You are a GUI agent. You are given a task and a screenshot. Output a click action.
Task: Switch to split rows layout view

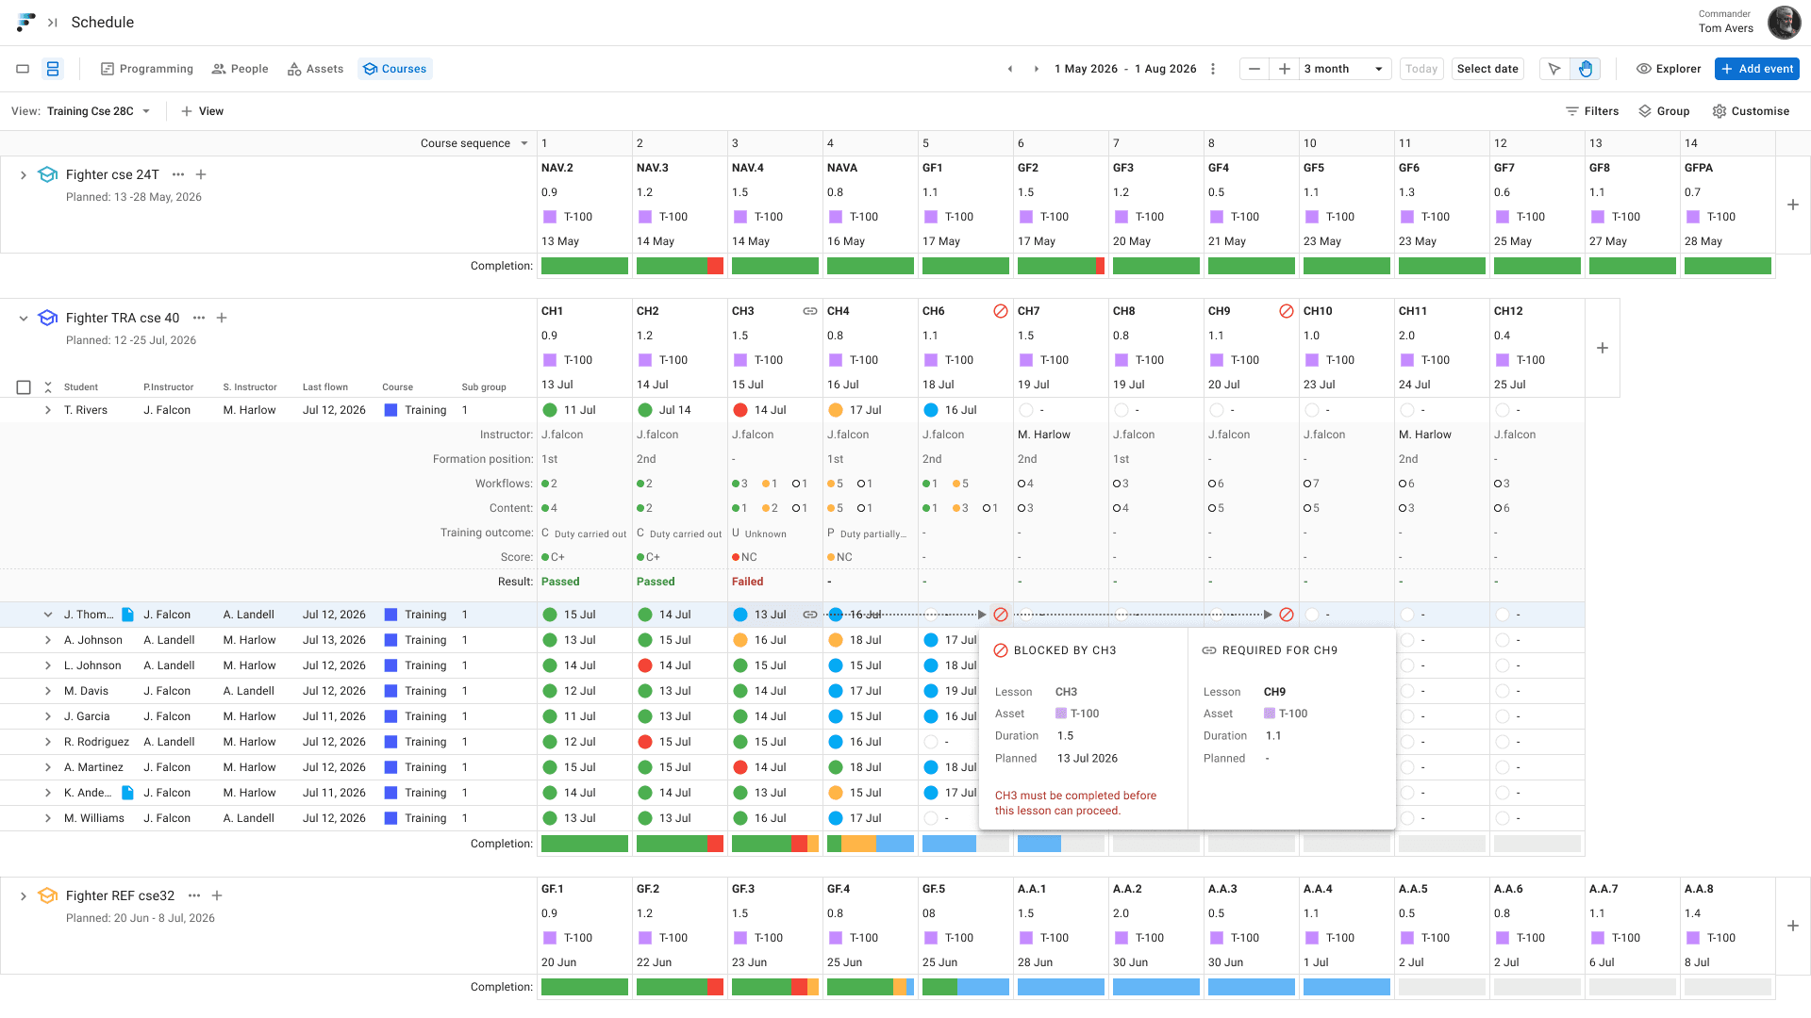(53, 69)
